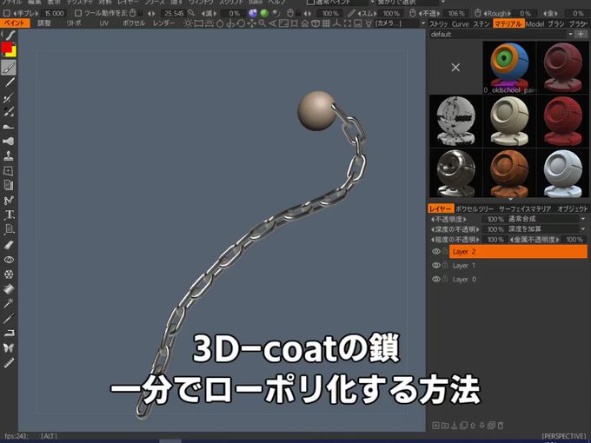Open the 調整 room tab
Screen dimensions: 591x443
point(44,23)
